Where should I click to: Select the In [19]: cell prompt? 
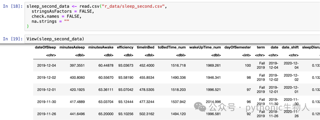[x=13, y=39]
